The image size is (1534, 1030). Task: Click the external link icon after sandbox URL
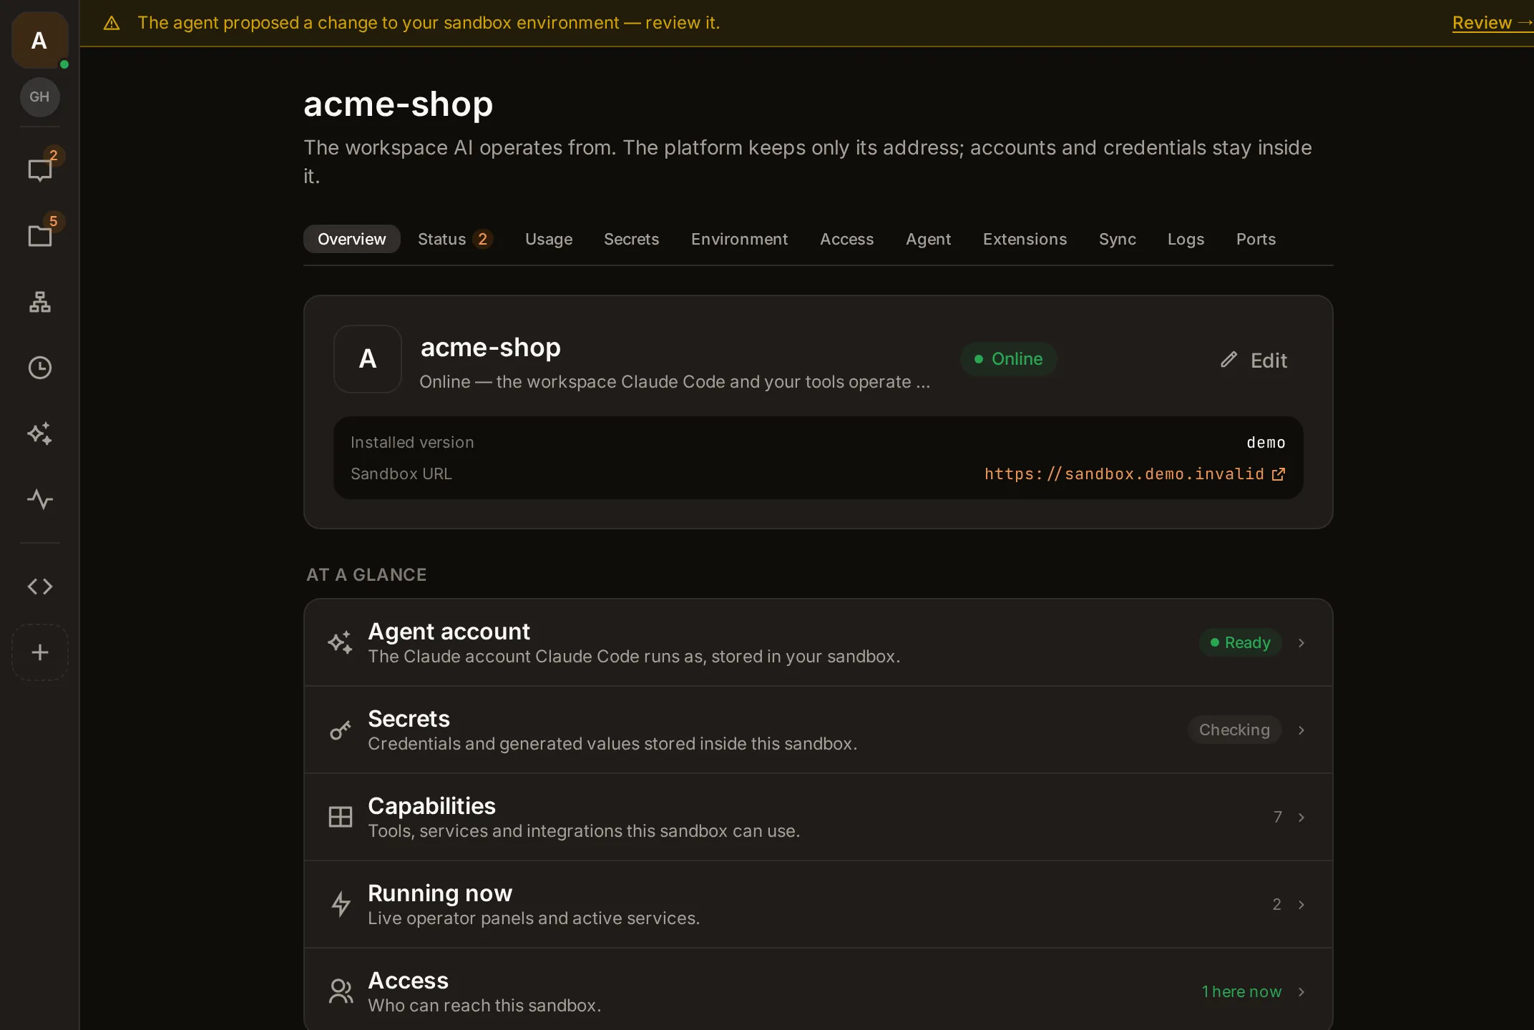coord(1279,474)
